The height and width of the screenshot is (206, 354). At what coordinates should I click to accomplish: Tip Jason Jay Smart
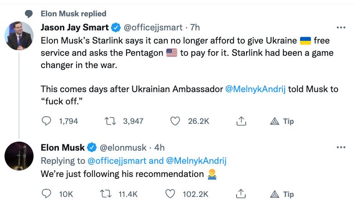282,121
